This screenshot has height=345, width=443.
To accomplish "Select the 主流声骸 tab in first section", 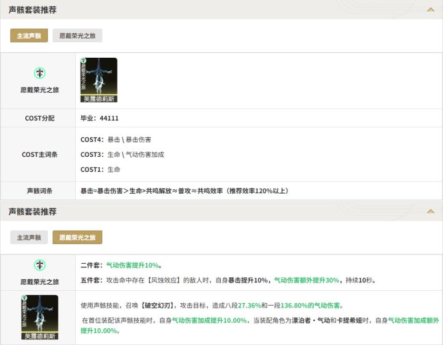I will tap(29, 36).
